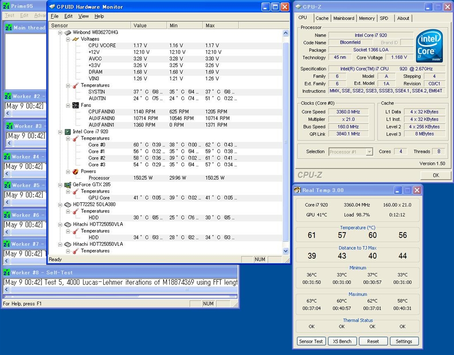Collapse the Winbond W83627DHG tree node
The height and width of the screenshot is (355, 454).
tap(60, 32)
